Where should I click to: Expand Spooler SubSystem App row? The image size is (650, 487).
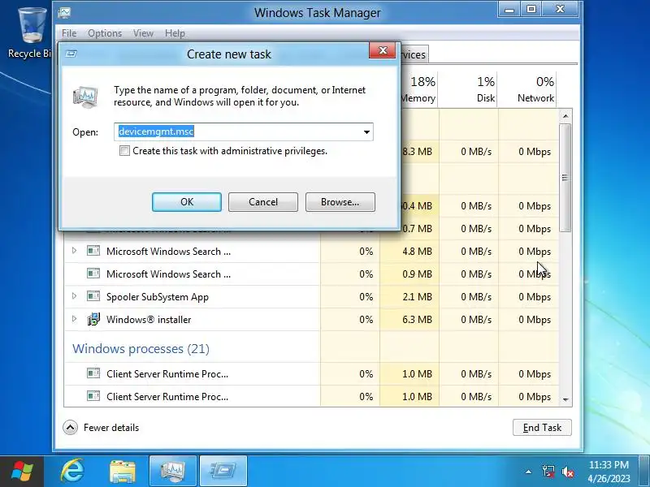(x=74, y=296)
